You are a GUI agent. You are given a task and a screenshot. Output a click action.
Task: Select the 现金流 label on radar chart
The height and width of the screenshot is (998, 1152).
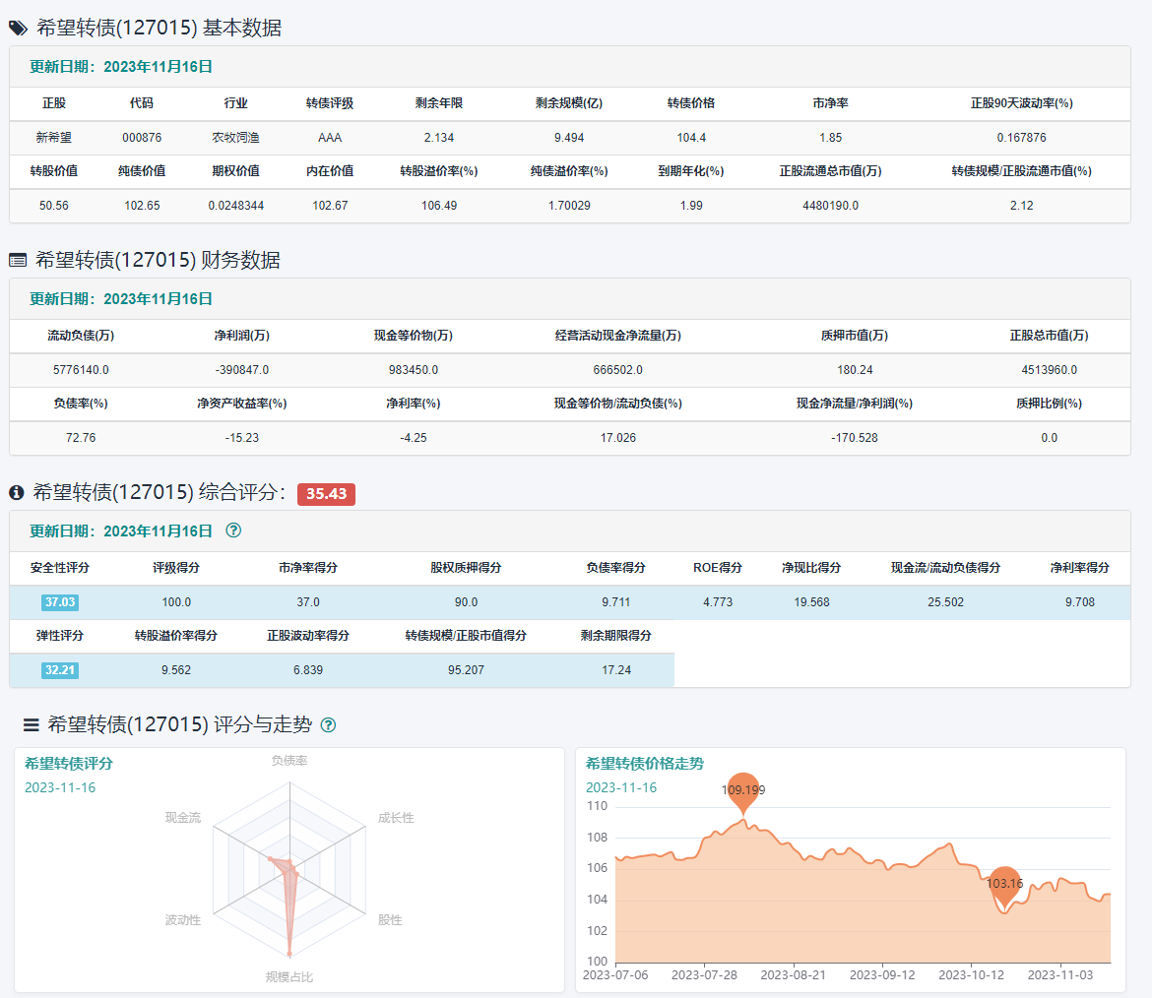(x=182, y=818)
